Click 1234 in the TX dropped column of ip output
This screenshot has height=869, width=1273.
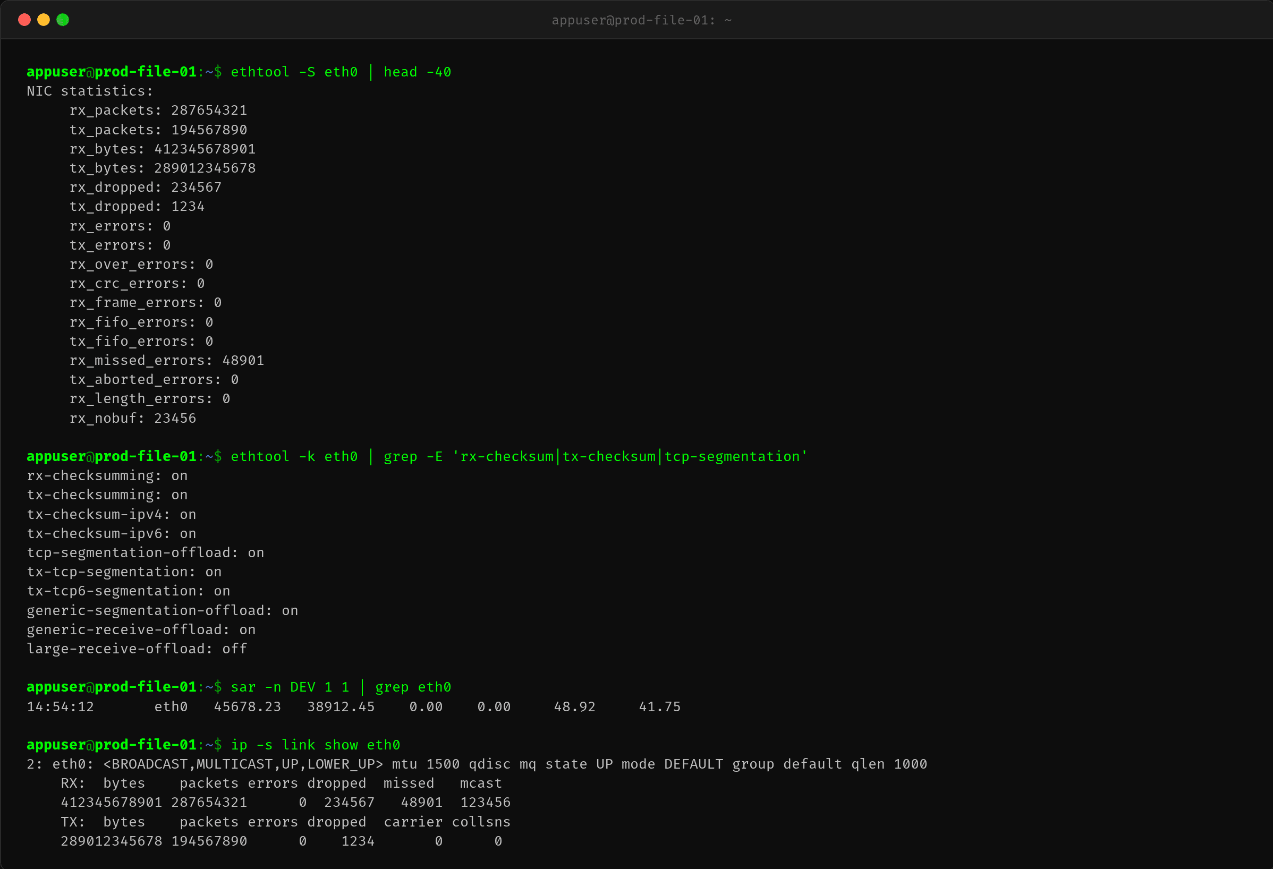pyautogui.click(x=358, y=841)
